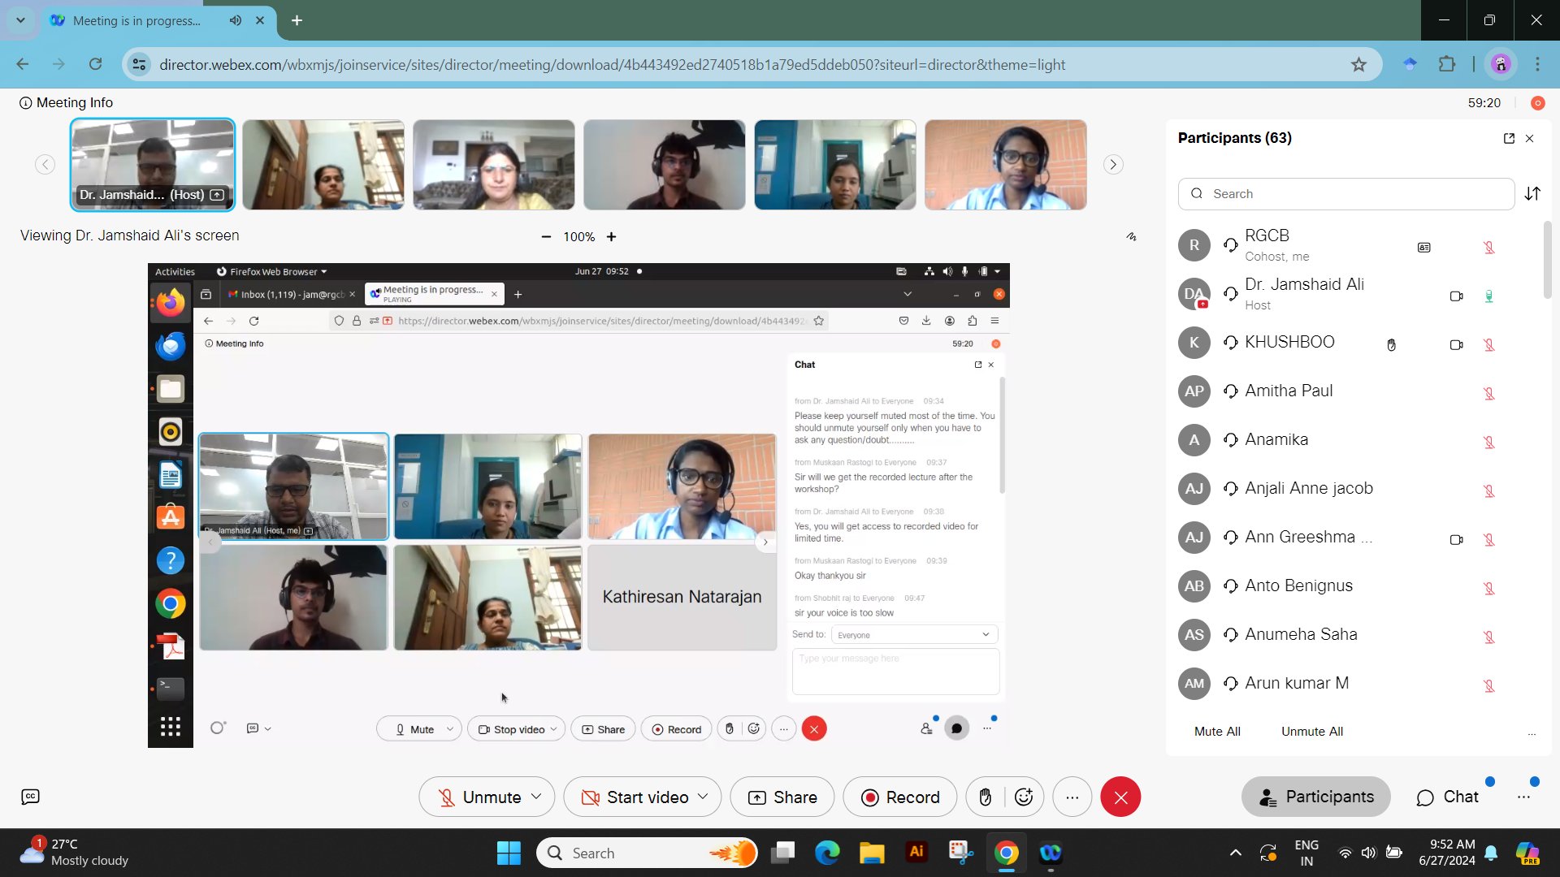This screenshot has width=1560, height=877.
Task: Unmute your microphone
Action: 479,797
